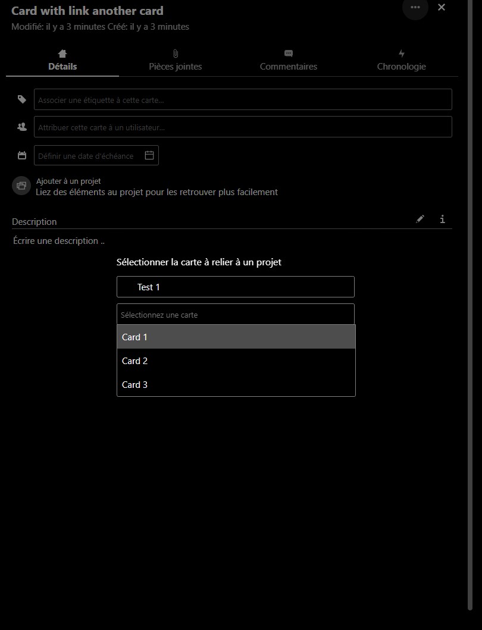The image size is (482, 630).
Task: Click the tag label icon
Action: [x=22, y=99]
